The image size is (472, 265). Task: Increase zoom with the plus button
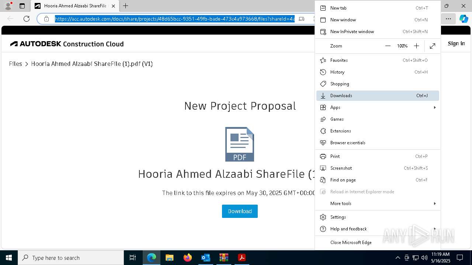[x=416, y=46]
